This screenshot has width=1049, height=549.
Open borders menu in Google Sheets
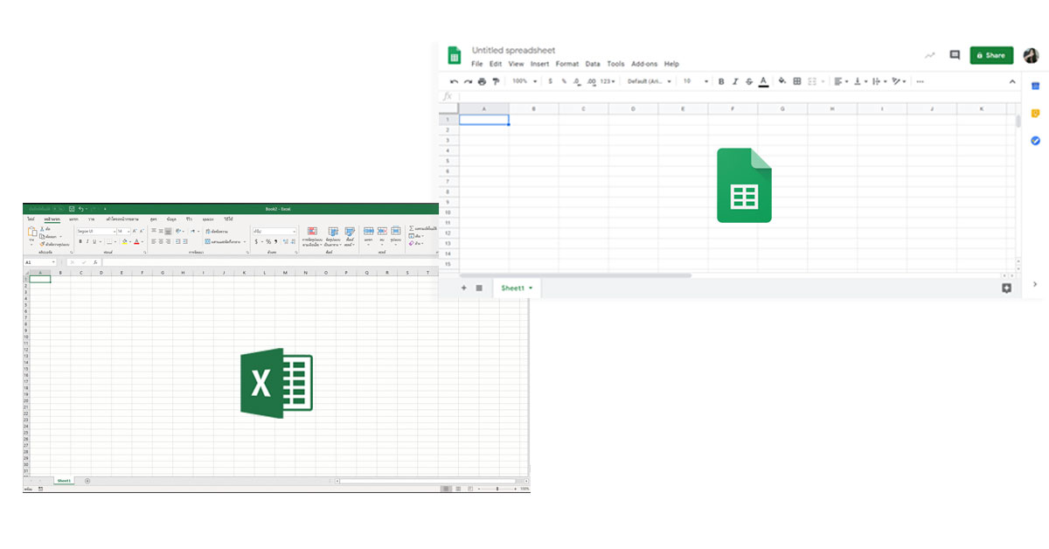(796, 81)
